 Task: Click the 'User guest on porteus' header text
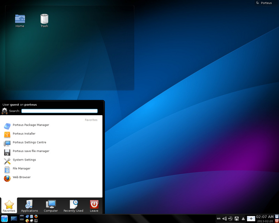click(20, 104)
